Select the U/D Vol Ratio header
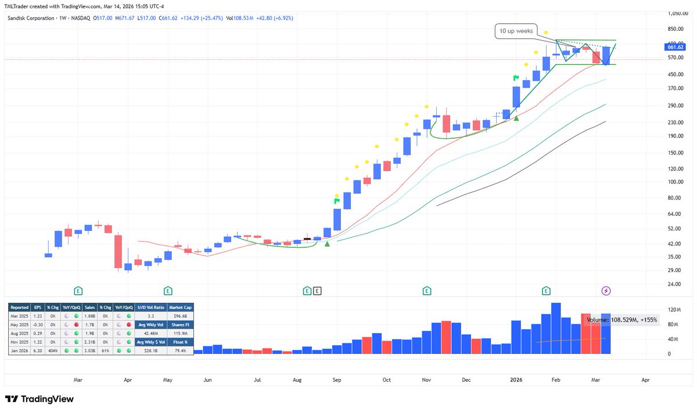 click(x=150, y=308)
